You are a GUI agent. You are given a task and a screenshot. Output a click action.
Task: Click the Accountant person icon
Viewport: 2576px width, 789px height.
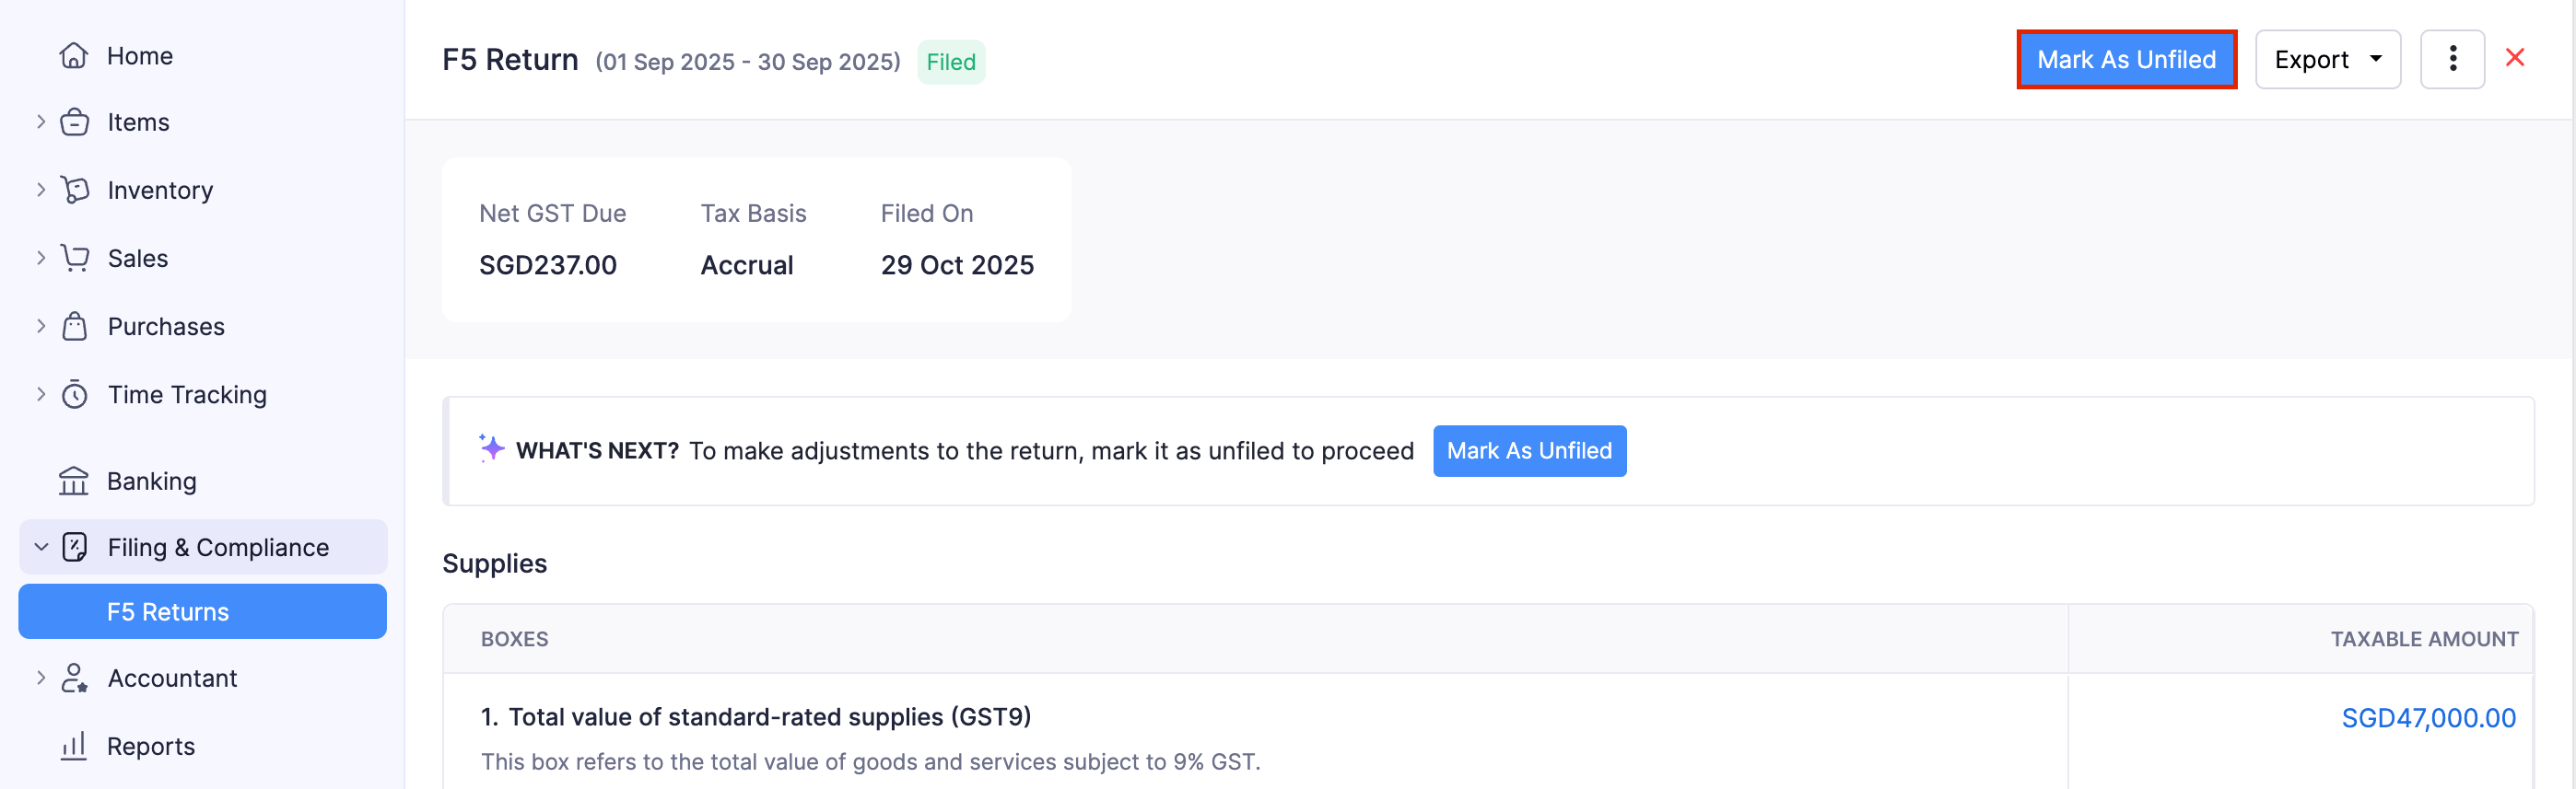coord(74,679)
